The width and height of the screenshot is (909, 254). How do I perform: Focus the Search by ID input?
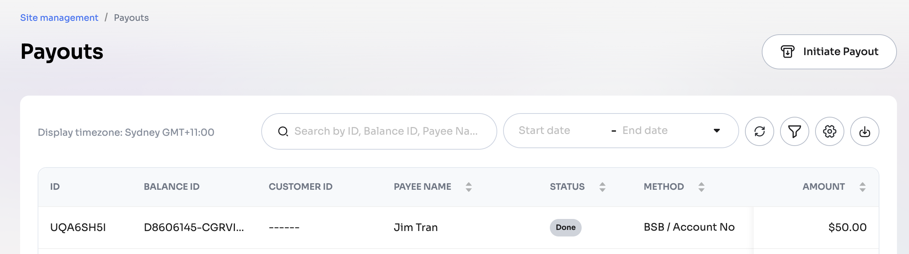(386, 131)
